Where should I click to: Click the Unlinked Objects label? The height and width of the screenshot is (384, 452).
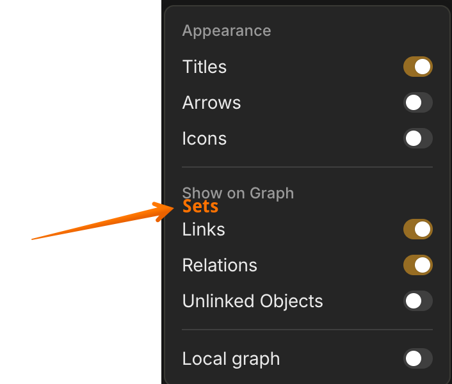(x=252, y=301)
